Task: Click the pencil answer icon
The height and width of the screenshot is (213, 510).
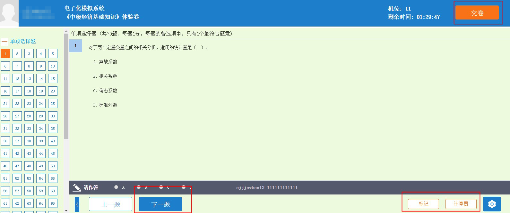Action: [x=77, y=188]
